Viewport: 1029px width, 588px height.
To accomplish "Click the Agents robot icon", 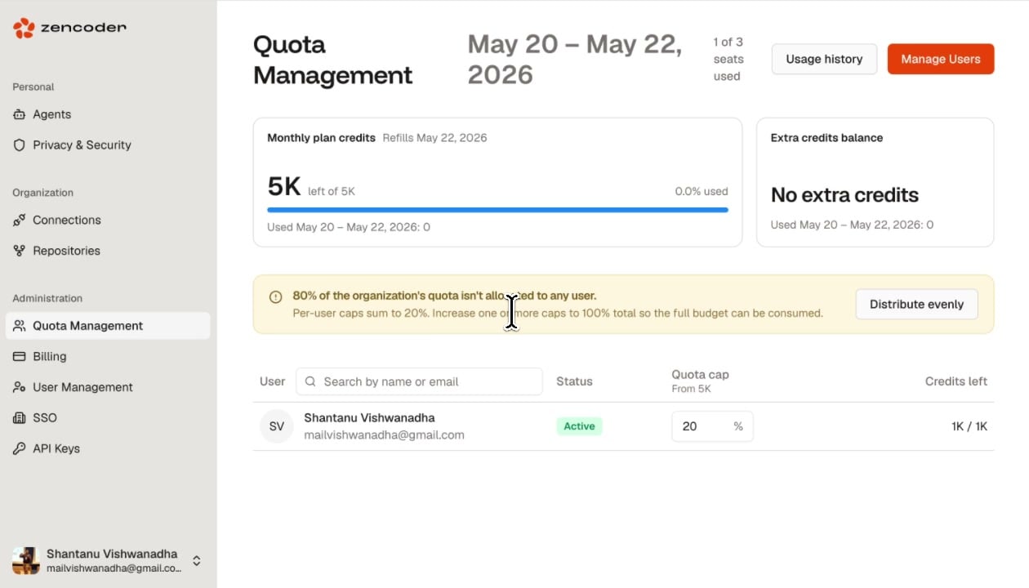I will tap(20, 114).
